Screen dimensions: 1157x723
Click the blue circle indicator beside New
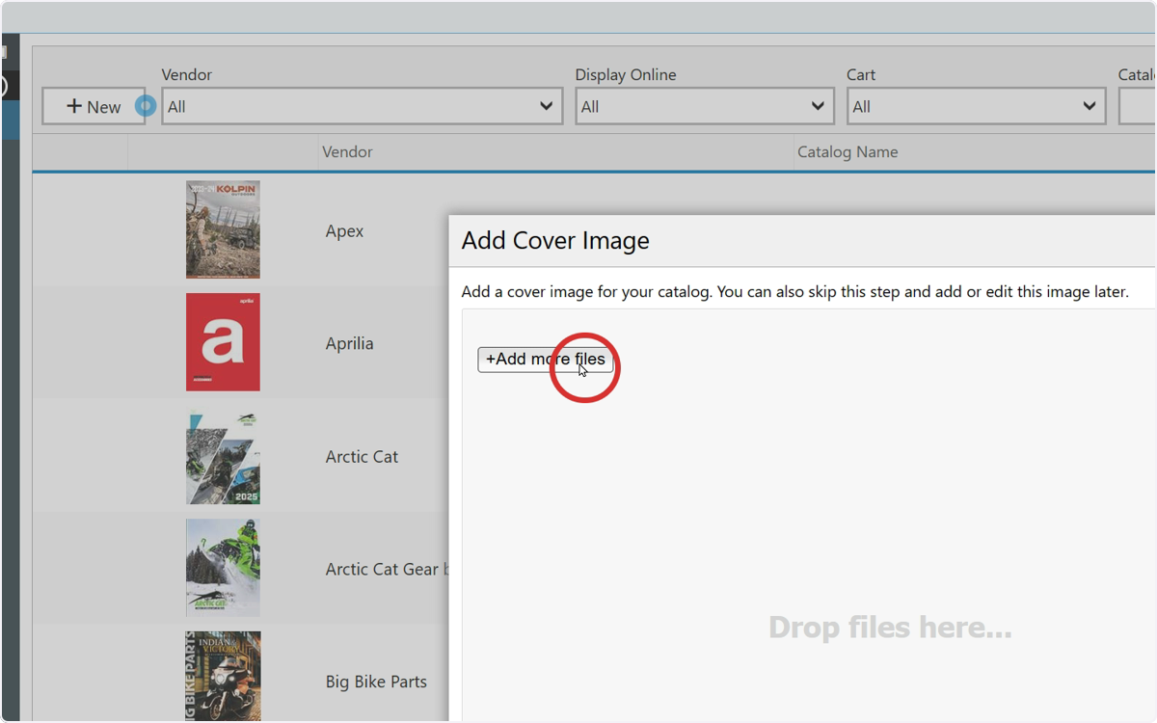click(x=146, y=106)
